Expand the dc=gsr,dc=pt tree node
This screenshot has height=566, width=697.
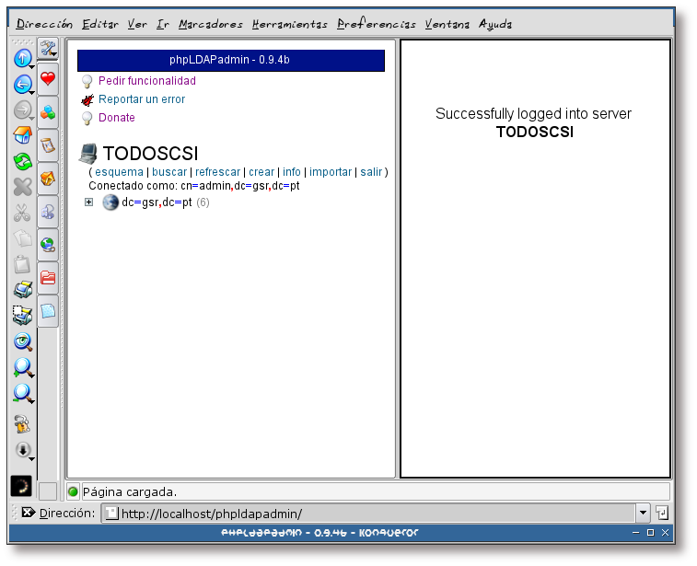(x=89, y=202)
